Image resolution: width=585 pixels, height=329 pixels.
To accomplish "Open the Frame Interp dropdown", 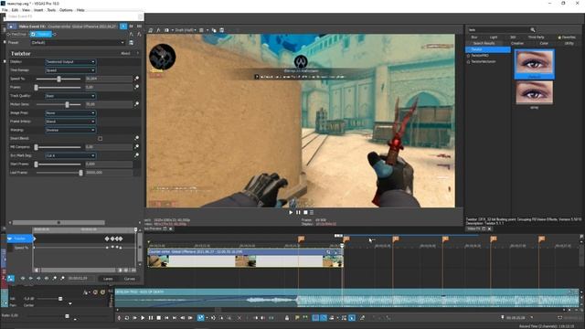I will click(70, 122).
